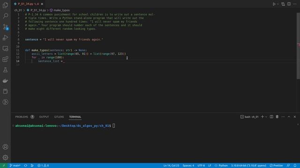The image size is (300, 168).
Task: Open the GitLens view in activity bar
Action: click(x=5, y=102)
